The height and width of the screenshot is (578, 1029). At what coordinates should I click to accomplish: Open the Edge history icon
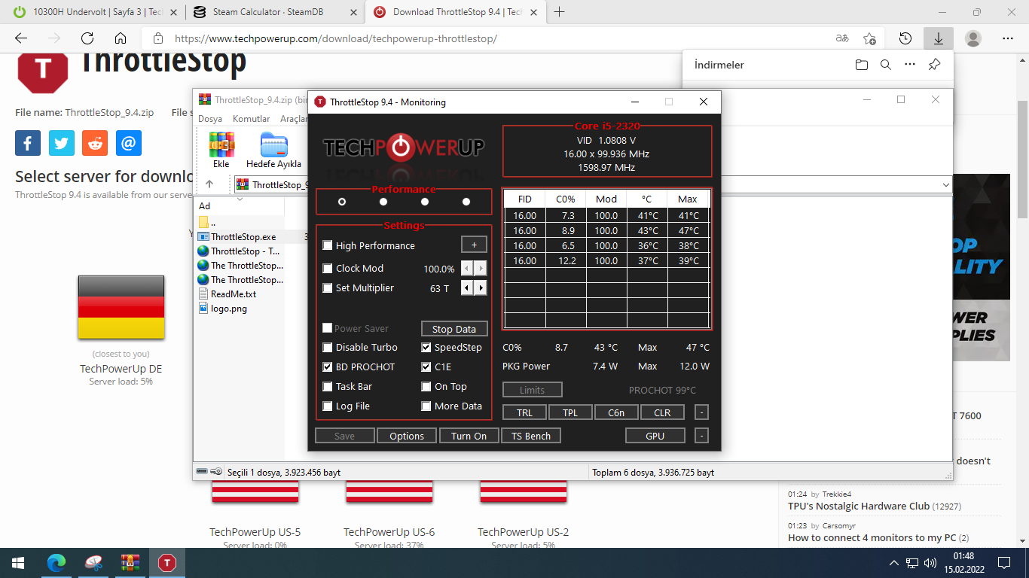click(x=905, y=38)
